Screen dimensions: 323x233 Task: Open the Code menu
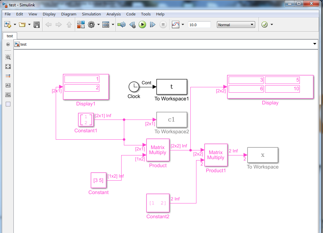[x=131, y=14]
